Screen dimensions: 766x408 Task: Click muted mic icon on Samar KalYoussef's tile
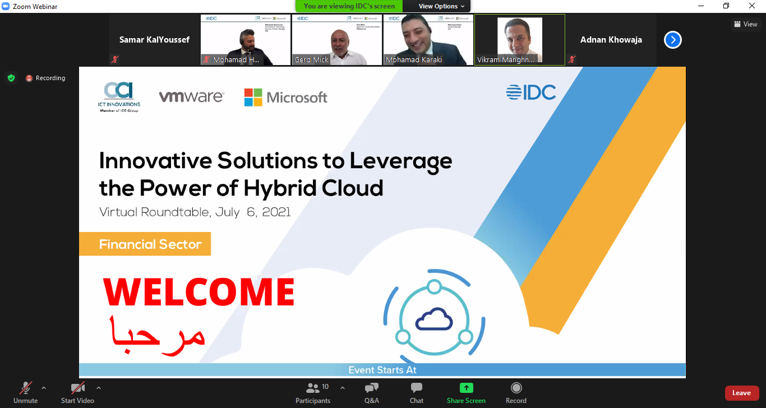pos(115,59)
